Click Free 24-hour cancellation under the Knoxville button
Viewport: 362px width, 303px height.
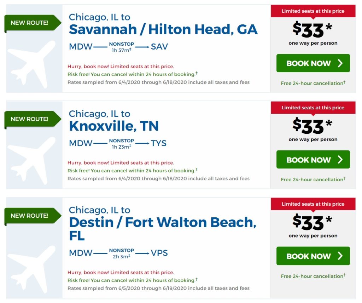coord(313,179)
